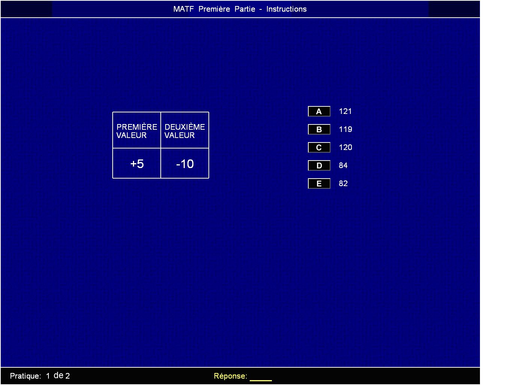513x385 pixels.
Task: Select answer button B
Action: pos(319,129)
